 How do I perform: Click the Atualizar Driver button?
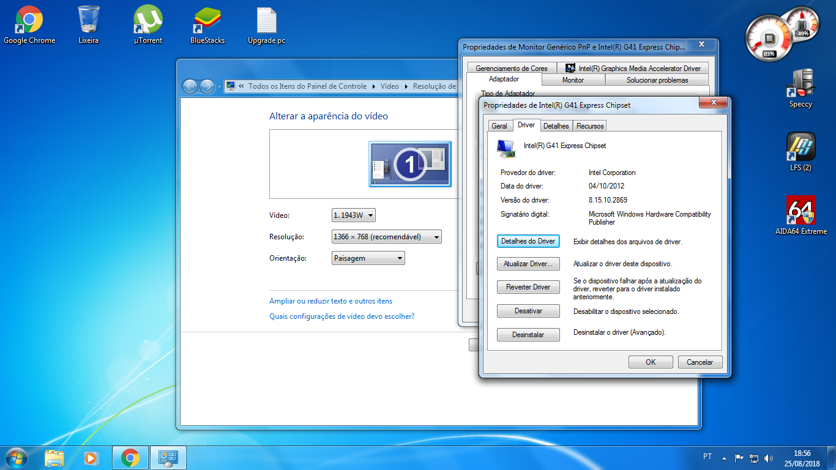point(528,264)
